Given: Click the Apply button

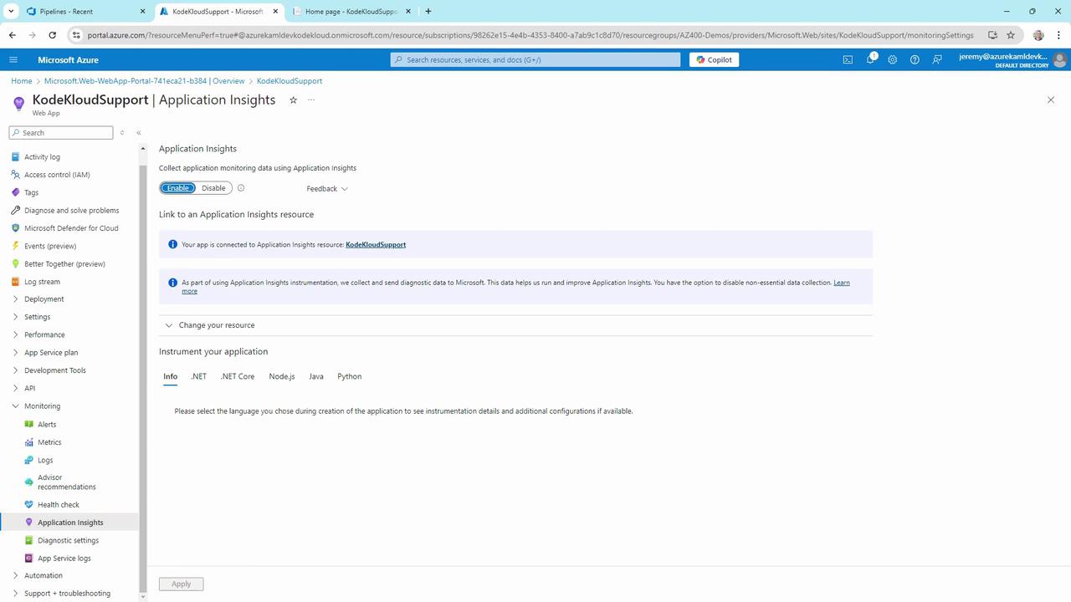Looking at the screenshot, I should pyautogui.click(x=182, y=584).
